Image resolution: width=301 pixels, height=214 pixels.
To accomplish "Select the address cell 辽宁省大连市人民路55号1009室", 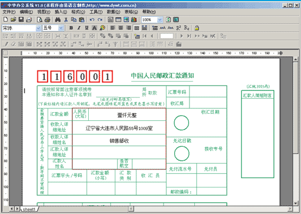I will (x=119, y=128).
